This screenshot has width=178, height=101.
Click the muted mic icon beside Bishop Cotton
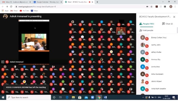click(x=147, y=39)
